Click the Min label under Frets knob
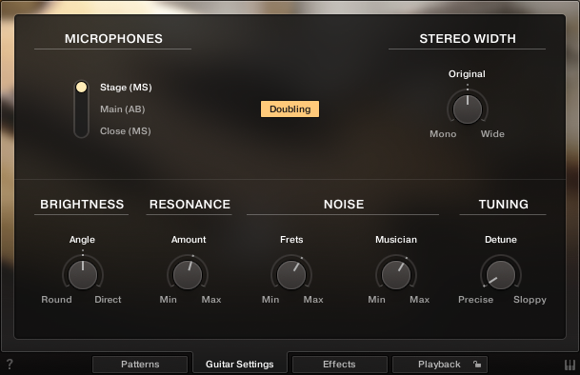Image resolution: width=580 pixels, height=375 pixels. [x=270, y=300]
